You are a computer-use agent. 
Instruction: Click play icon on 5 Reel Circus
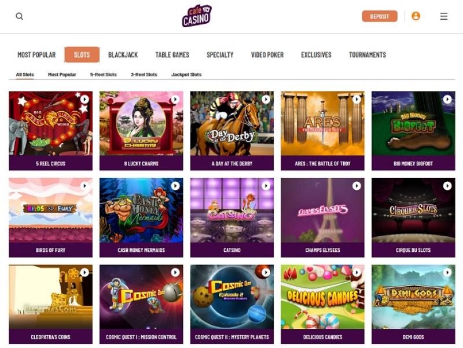click(84, 99)
